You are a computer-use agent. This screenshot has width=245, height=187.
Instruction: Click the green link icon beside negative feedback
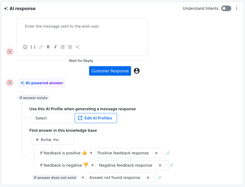(171, 165)
